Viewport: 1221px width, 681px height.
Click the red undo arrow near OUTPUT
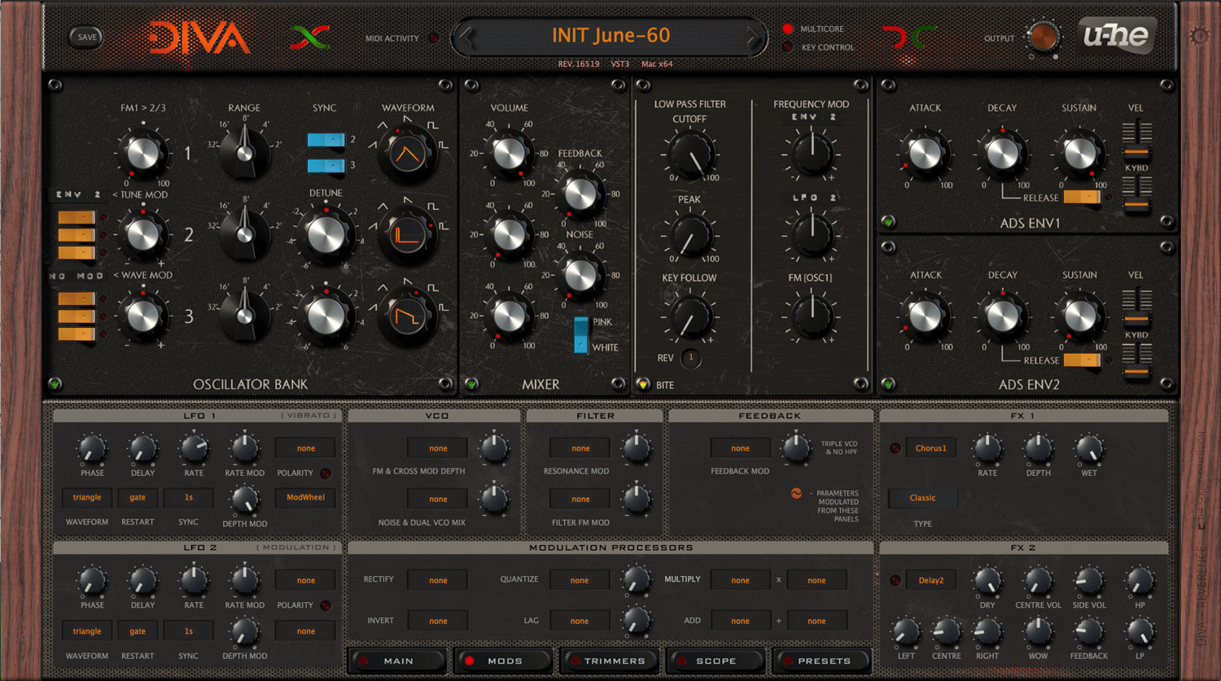[x=894, y=37]
